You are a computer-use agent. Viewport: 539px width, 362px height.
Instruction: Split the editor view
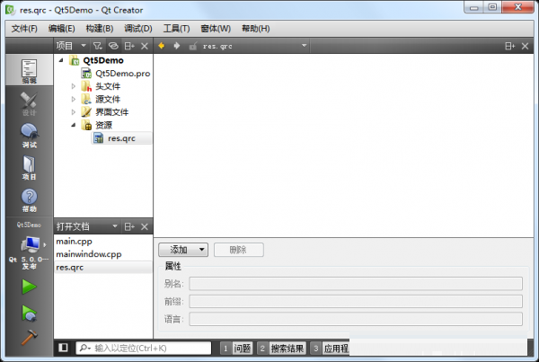[x=509, y=46]
